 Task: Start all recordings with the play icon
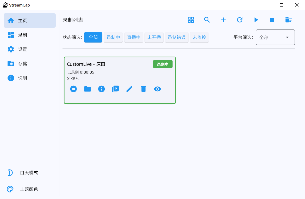tap(256, 20)
